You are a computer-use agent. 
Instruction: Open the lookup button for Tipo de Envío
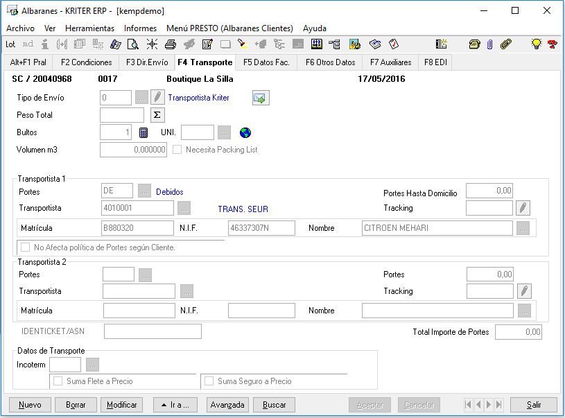(x=141, y=98)
